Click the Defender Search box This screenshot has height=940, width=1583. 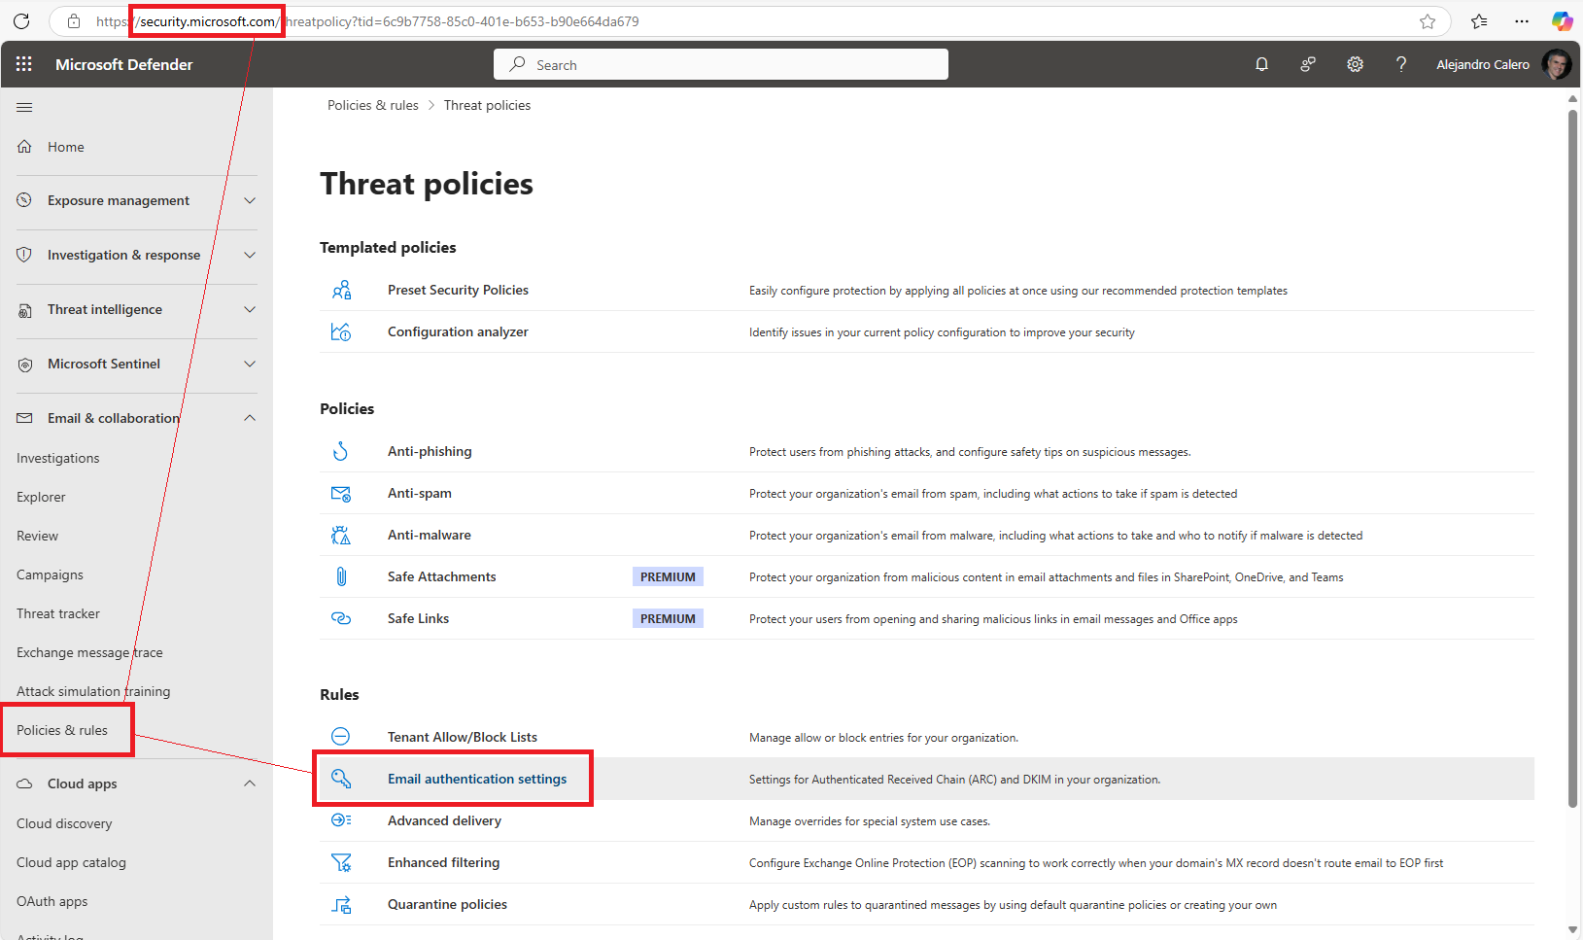point(721,64)
